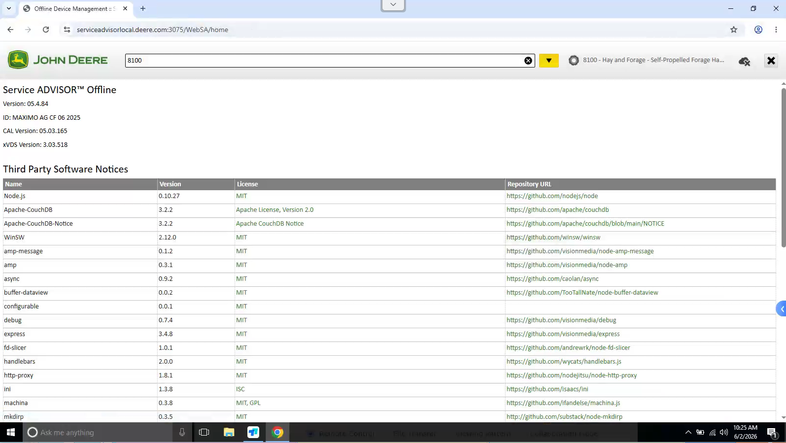Close Service ADVISOR with the X button
The image size is (786, 443).
[771, 61]
